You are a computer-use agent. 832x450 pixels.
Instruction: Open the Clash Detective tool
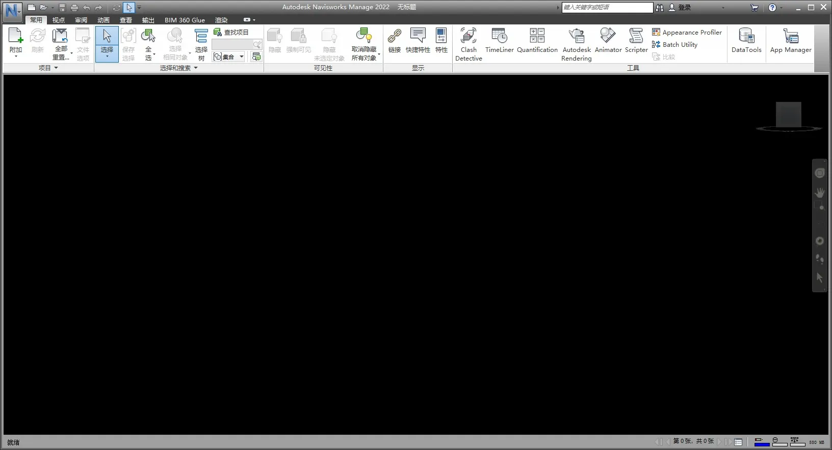click(469, 44)
